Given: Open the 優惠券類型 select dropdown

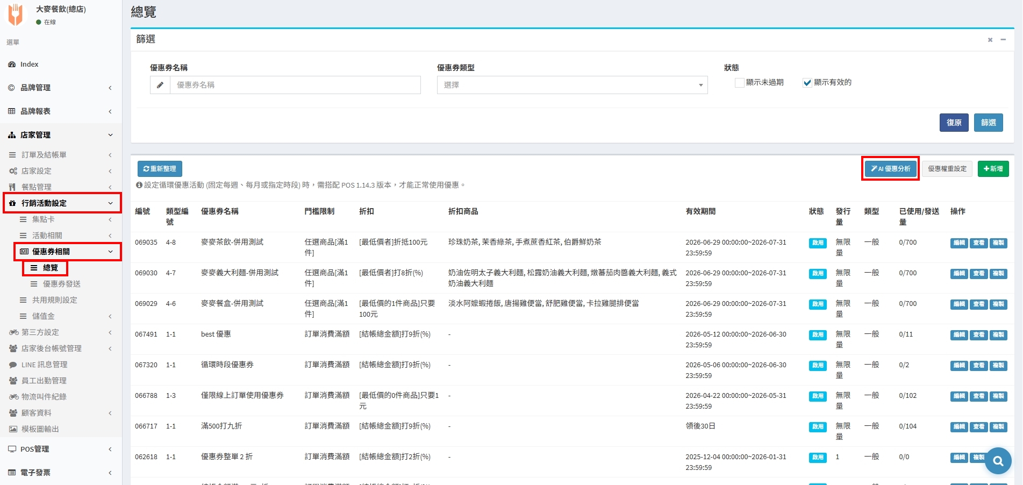Looking at the screenshot, I should (x=572, y=85).
